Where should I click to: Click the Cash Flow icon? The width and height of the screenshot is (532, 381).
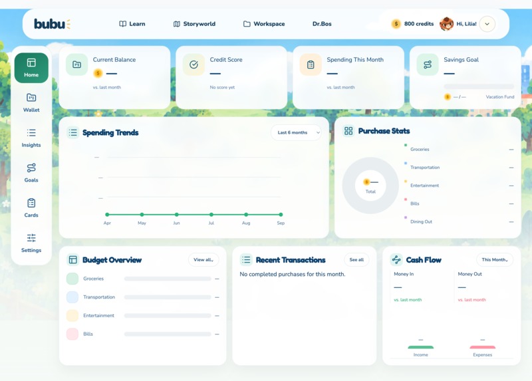point(396,260)
